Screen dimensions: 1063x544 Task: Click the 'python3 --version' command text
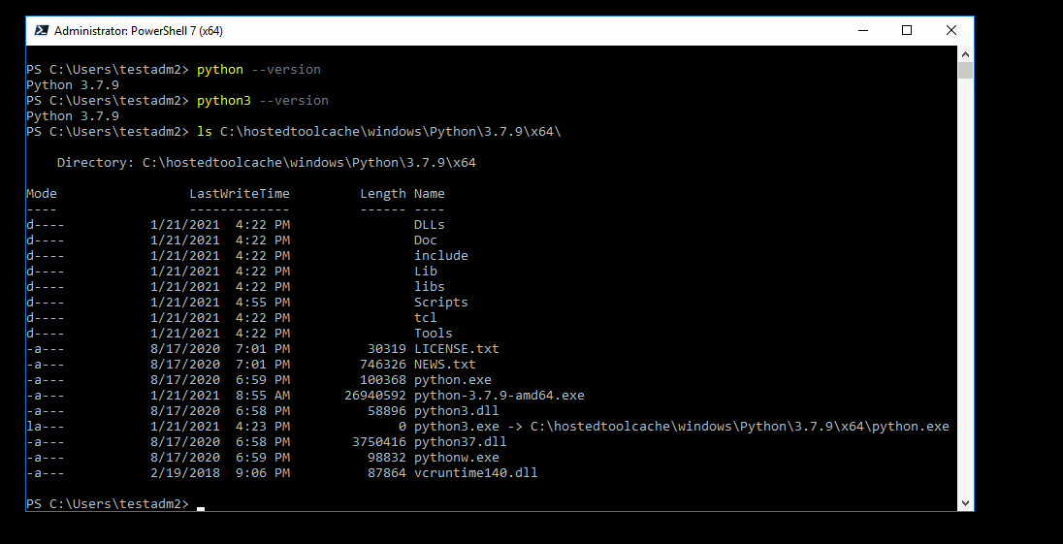(263, 100)
